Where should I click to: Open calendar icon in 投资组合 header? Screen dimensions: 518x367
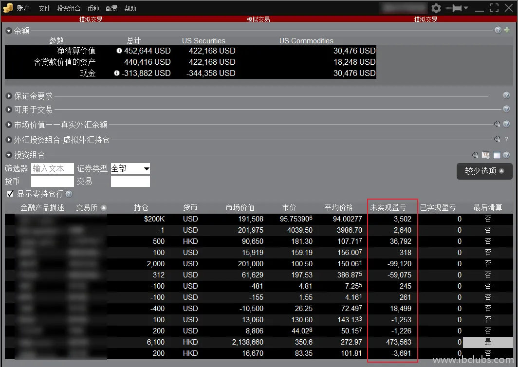click(x=485, y=155)
